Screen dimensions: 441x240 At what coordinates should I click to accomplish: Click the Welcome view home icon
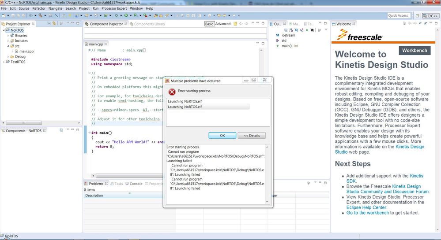tap(404, 24)
